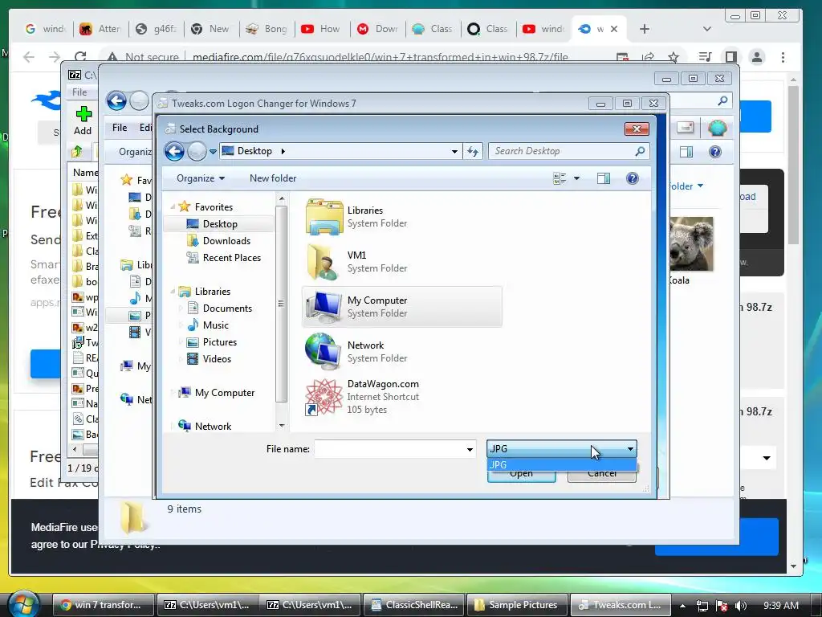Screen dimensions: 822x617
Task: Open File menu in Sample Pictures window
Action: click(x=120, y=128)
